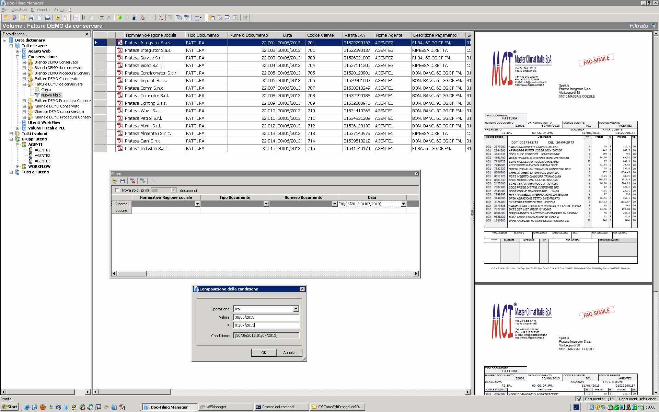Image resolution: width=659 pixels, height=412 pixels.
Task: Open Data filter dropdown in Ricerca row
Action: coord(403,204)
